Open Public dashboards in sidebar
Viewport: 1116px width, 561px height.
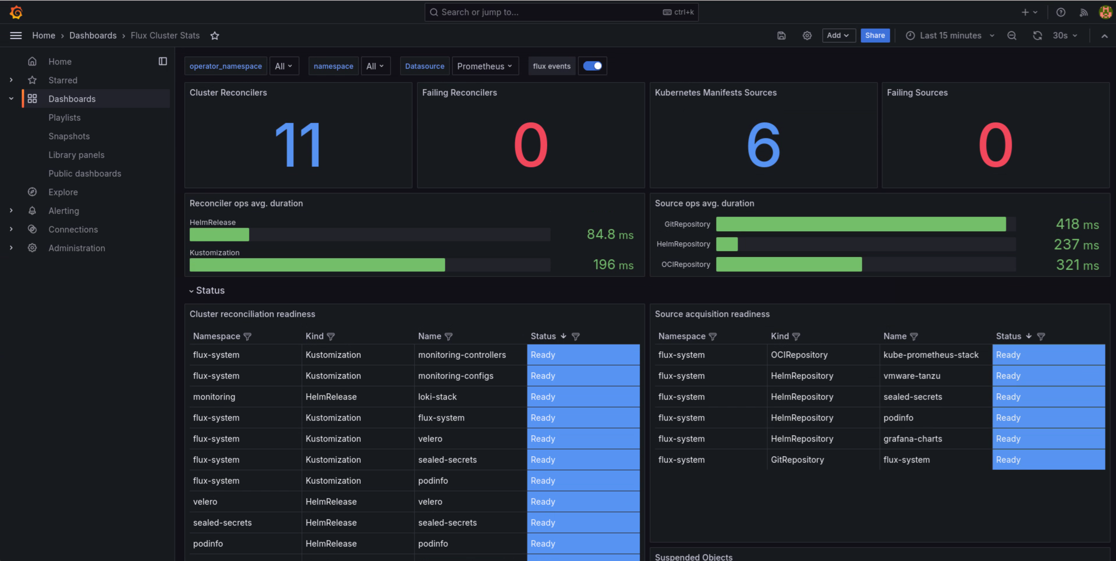[x=85, y=173]
